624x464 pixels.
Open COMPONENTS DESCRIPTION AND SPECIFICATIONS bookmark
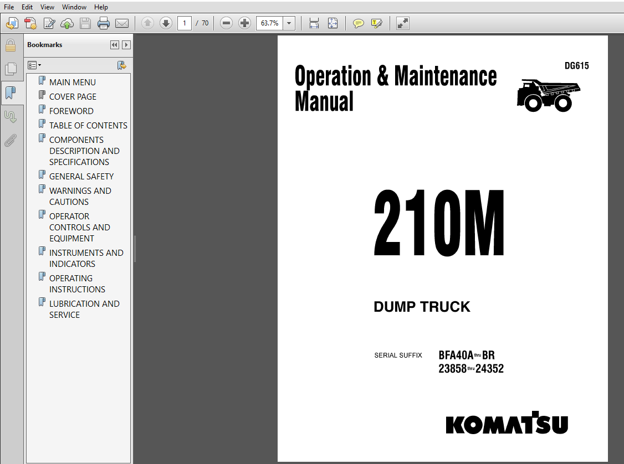click(84, 151)
